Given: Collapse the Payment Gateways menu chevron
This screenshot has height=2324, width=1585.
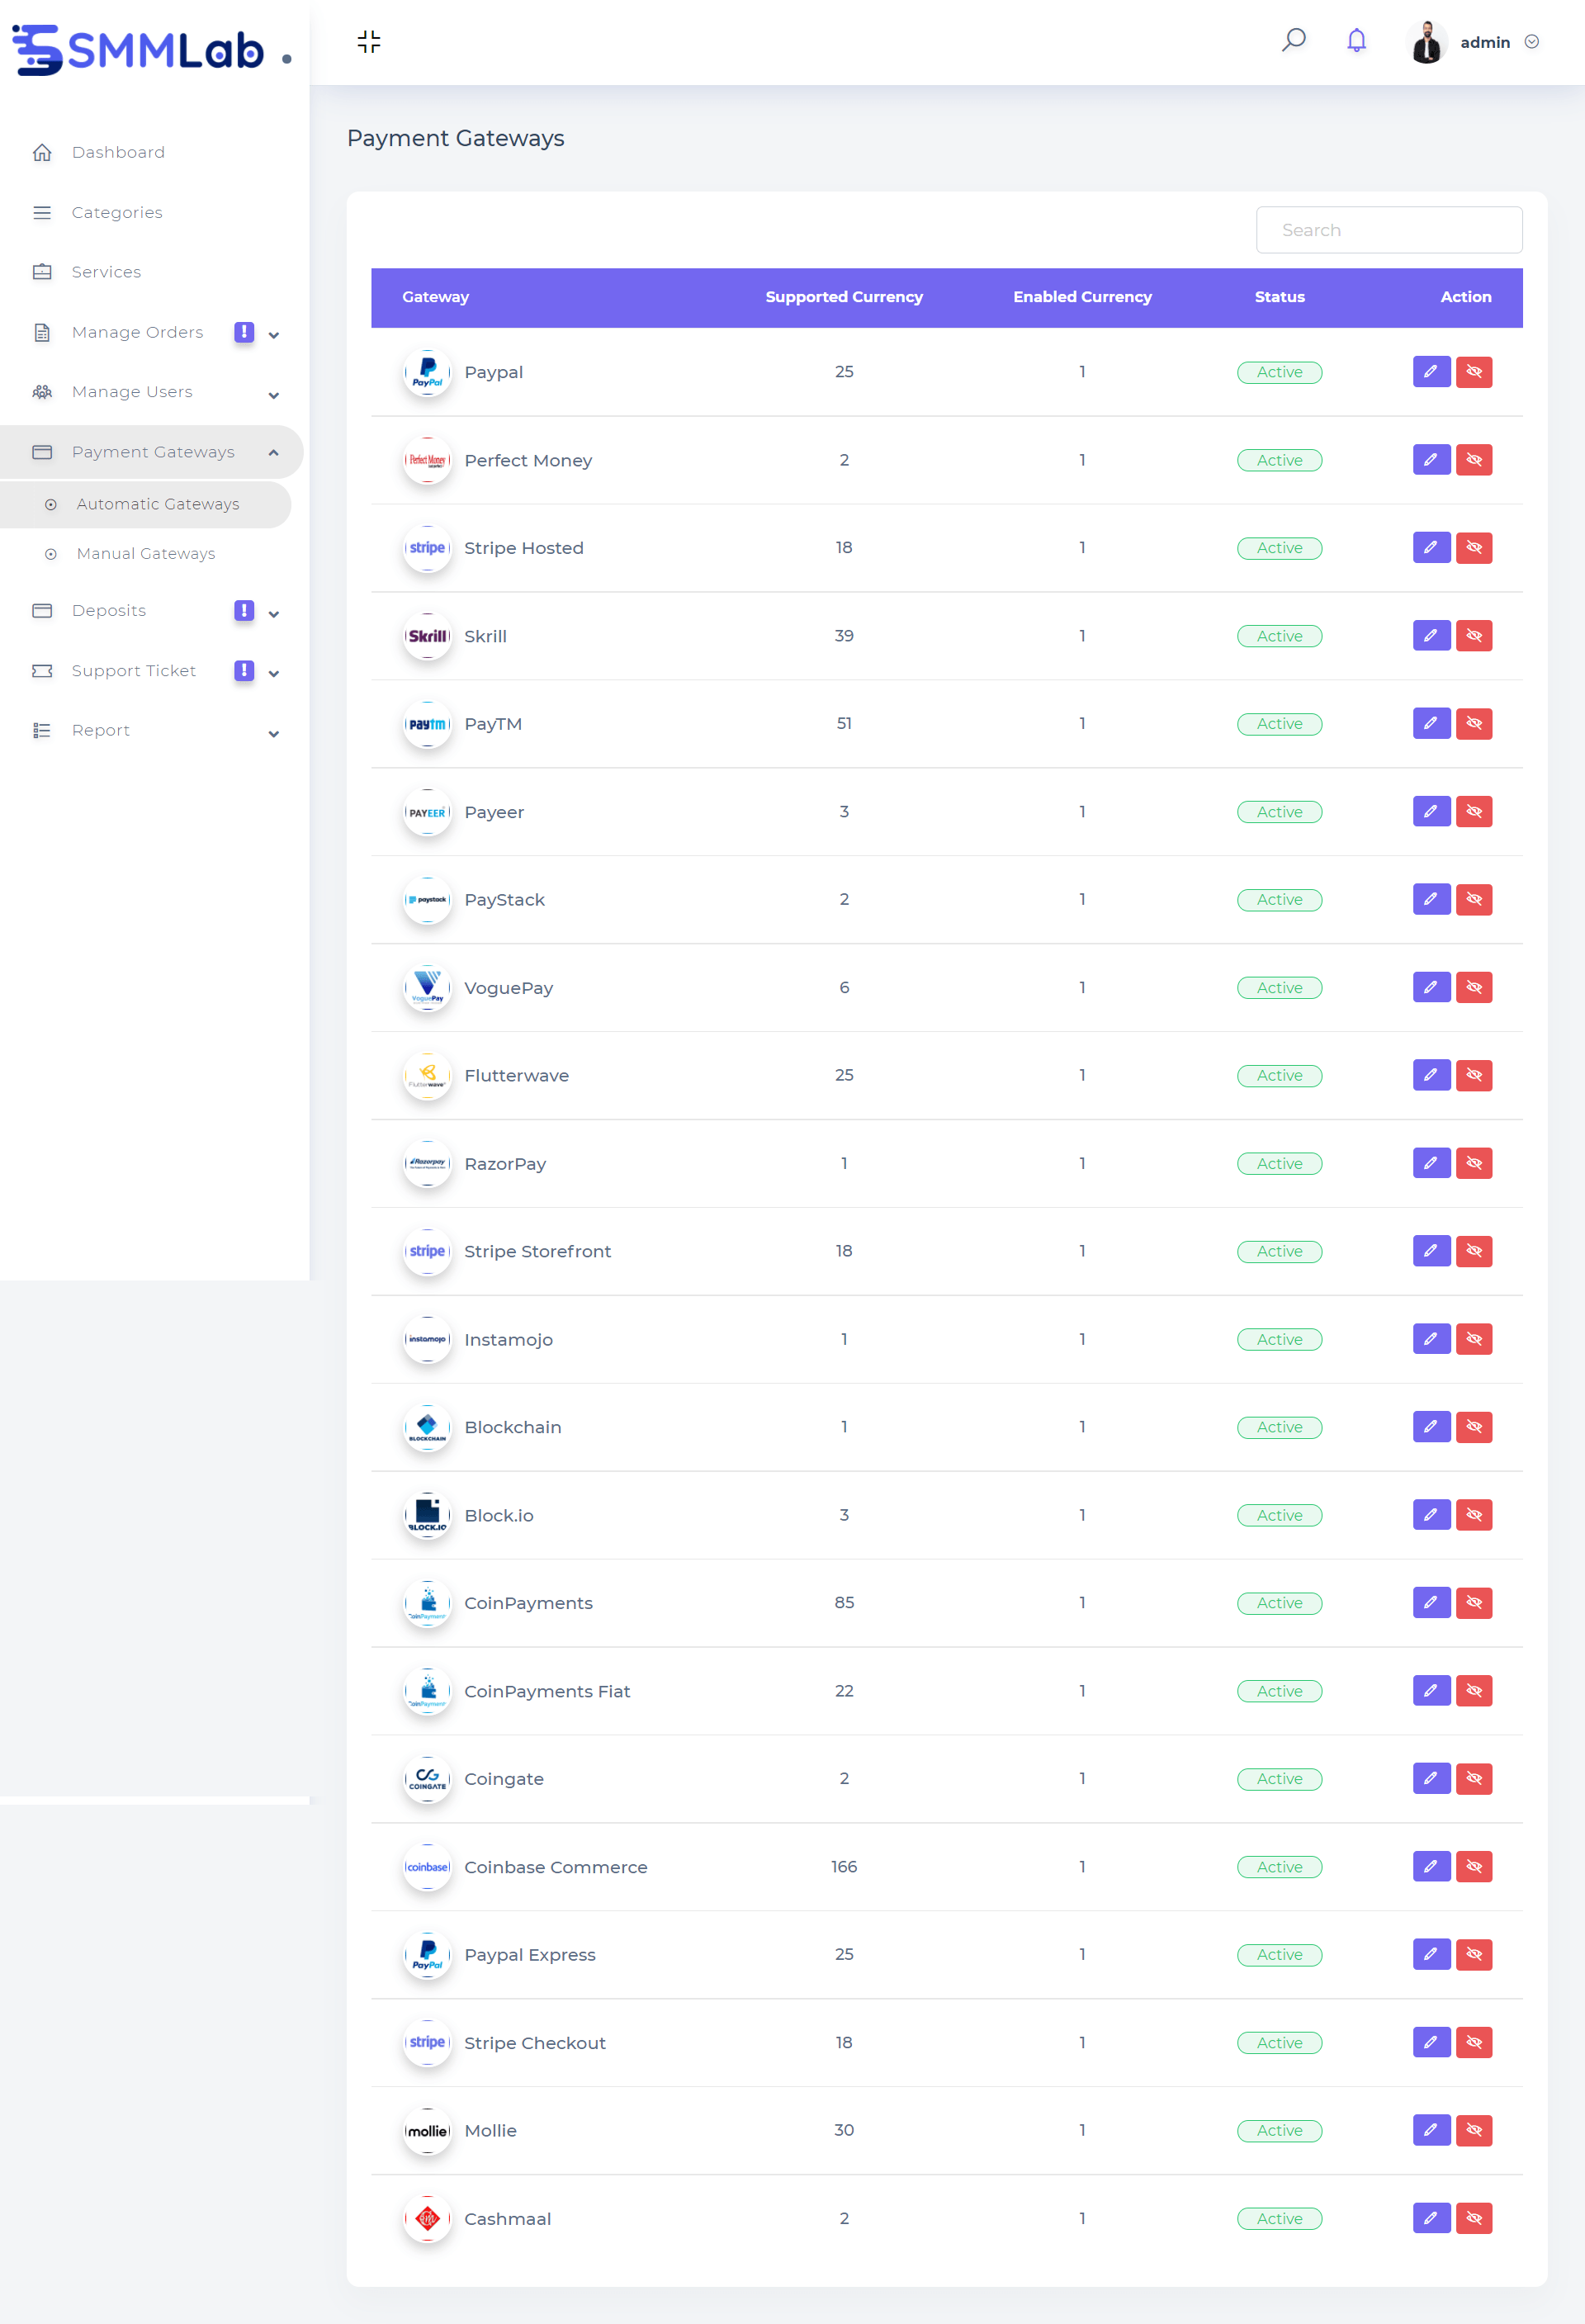Looking at the screenshot, I should (x=274, y=452).
